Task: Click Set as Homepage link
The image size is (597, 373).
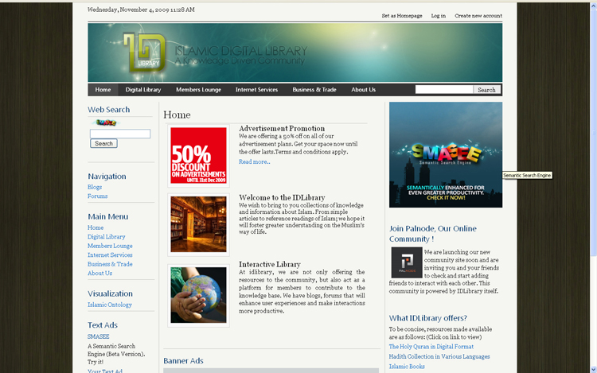Action: (401, 16)
